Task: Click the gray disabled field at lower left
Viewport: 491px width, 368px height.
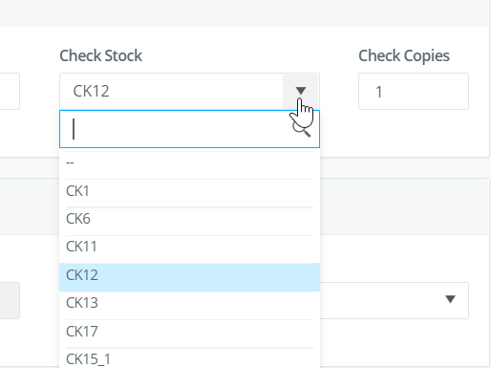Action: [x=10, y=300]
